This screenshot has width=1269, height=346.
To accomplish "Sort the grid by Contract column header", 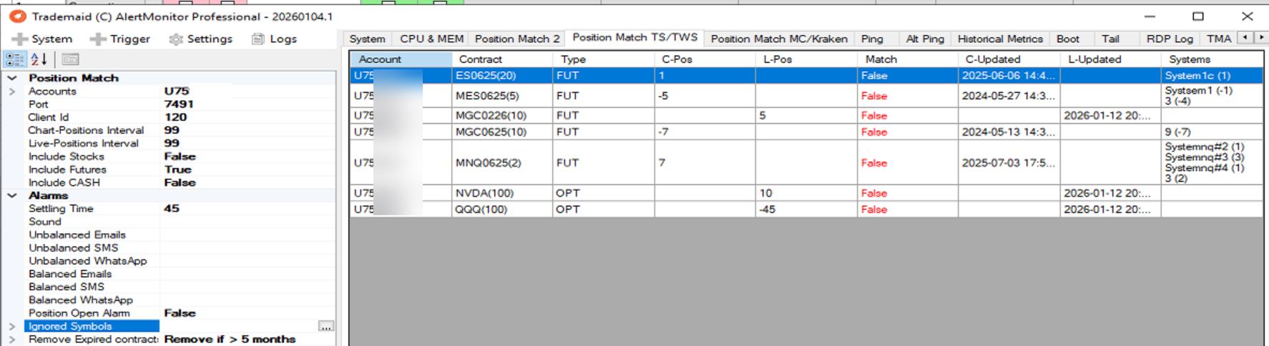I will [480, 59].
